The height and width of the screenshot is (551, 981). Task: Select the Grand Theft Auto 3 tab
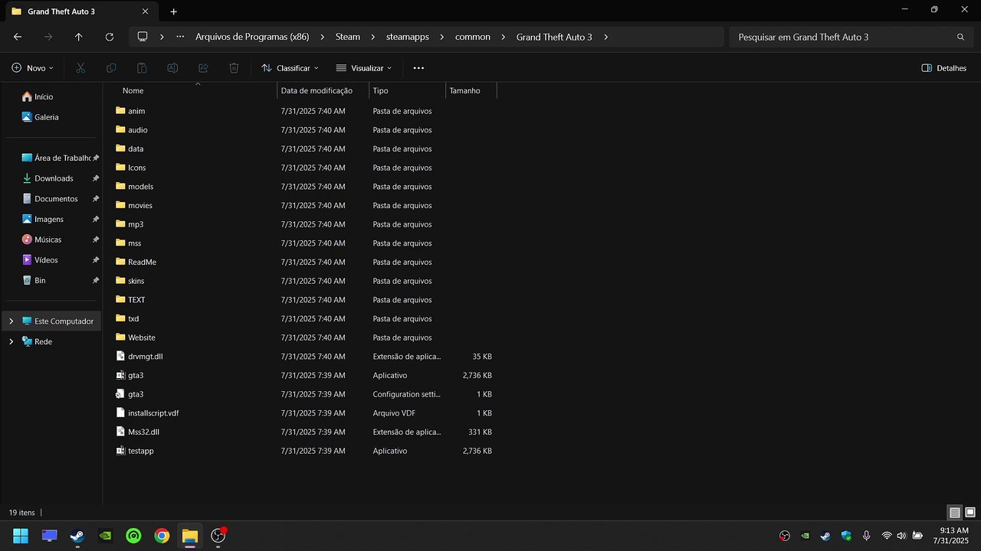pyautogui.click(x=80, y=11)
